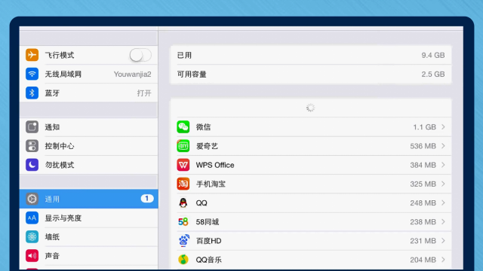Open 墙纸 wallpaper settings label
The height and width of the screenshot is (271, 483).
52,237
